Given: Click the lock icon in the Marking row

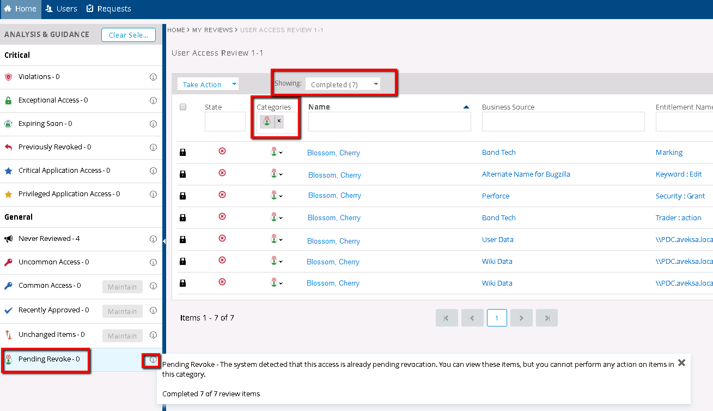Looking at the screenshot, I should pyautogui.click(x=183, y=152).
